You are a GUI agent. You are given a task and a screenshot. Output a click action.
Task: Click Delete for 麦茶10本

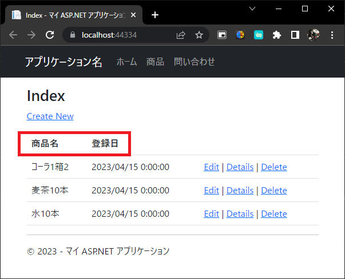pyautogui.click(x=274, y=191)
